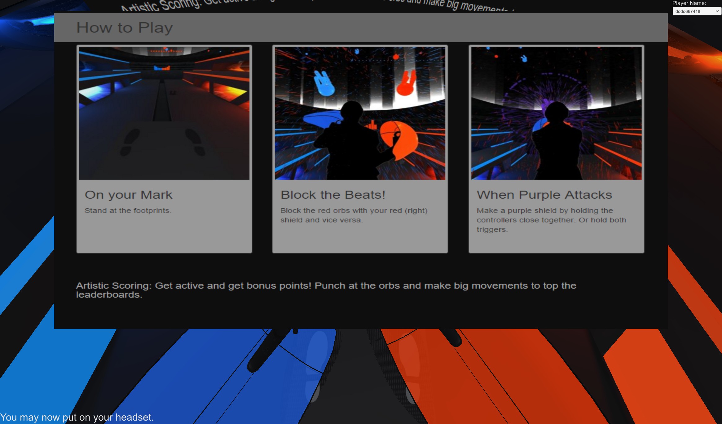The image size is (722, 424).
Task: Click the 'How to Play' heading
Action: pos(125,28)
